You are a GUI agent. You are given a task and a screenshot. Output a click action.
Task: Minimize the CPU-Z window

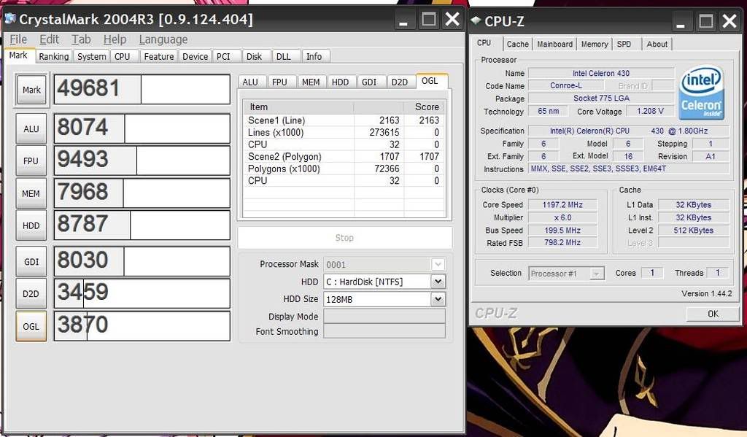tap(681, 22)
